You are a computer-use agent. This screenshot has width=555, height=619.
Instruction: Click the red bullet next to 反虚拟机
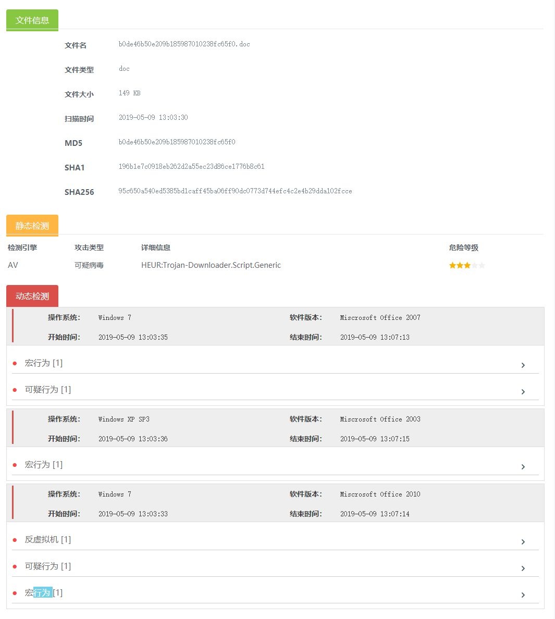pyautogui.click(x=15, y=540)
